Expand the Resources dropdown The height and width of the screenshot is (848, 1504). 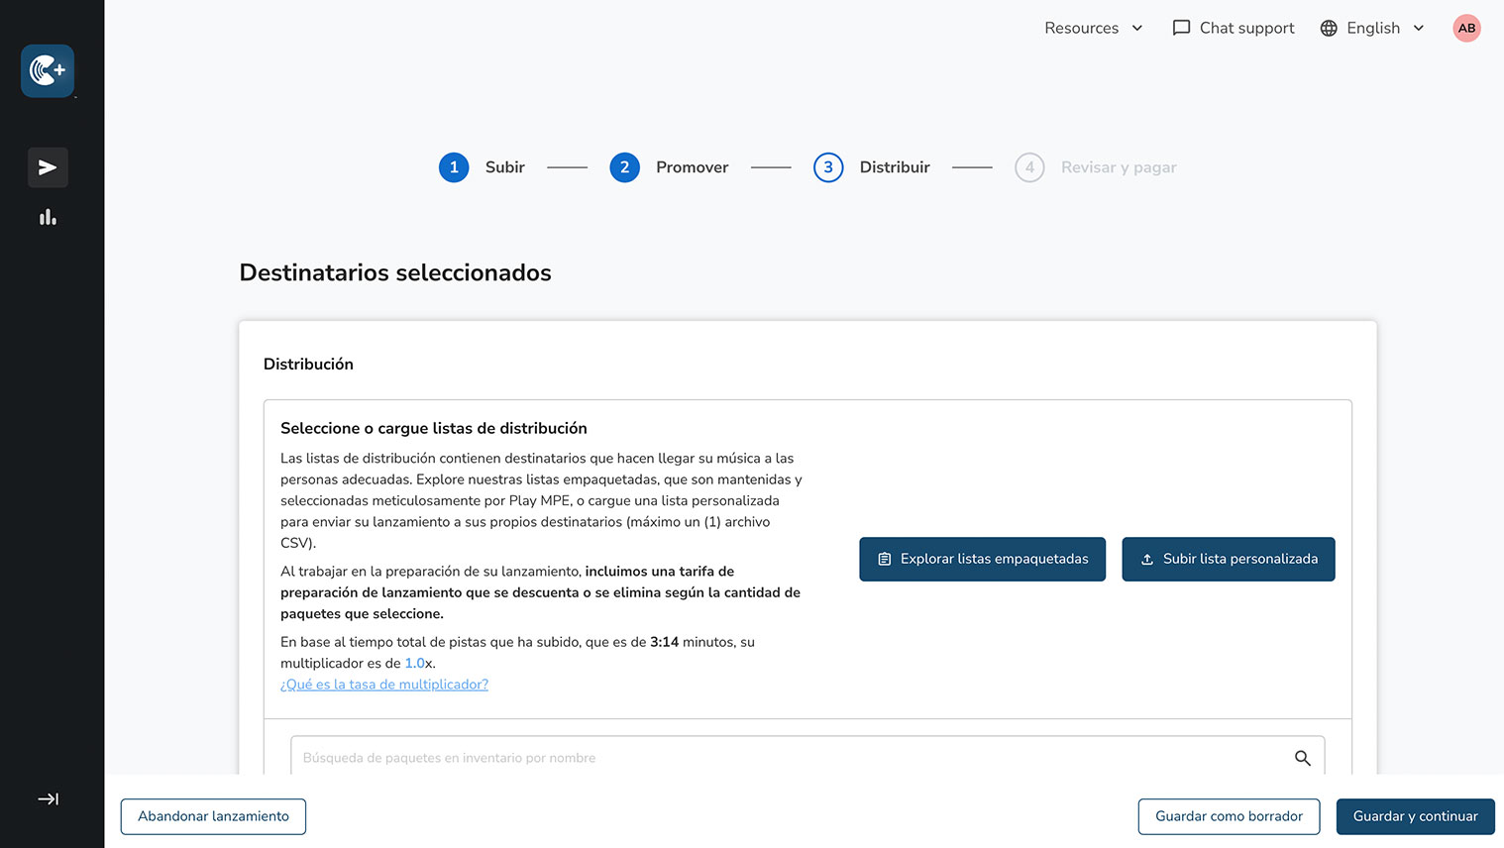click(1093, 28)
